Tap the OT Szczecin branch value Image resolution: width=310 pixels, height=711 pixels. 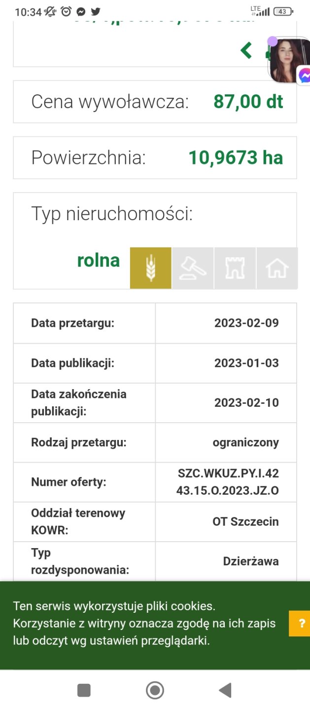pyautogui.click(x=245, y=521)
